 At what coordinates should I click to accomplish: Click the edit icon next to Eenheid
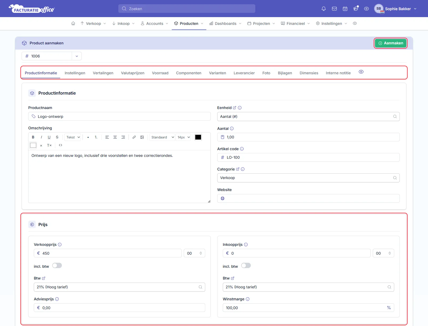[235, 108]
